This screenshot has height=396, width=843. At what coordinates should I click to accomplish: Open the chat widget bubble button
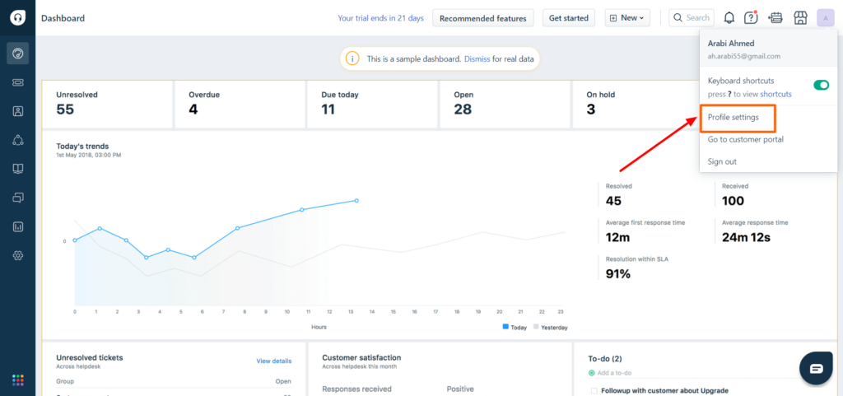click(x=816, y=368)
